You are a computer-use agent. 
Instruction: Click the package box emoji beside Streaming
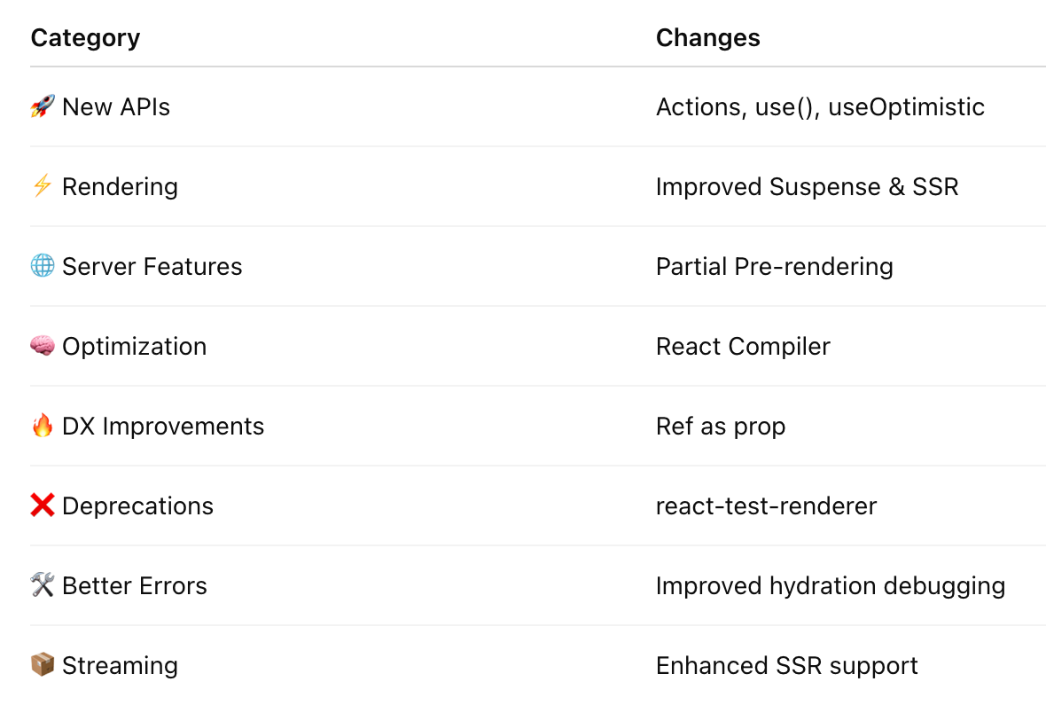[x=43, y=665]
